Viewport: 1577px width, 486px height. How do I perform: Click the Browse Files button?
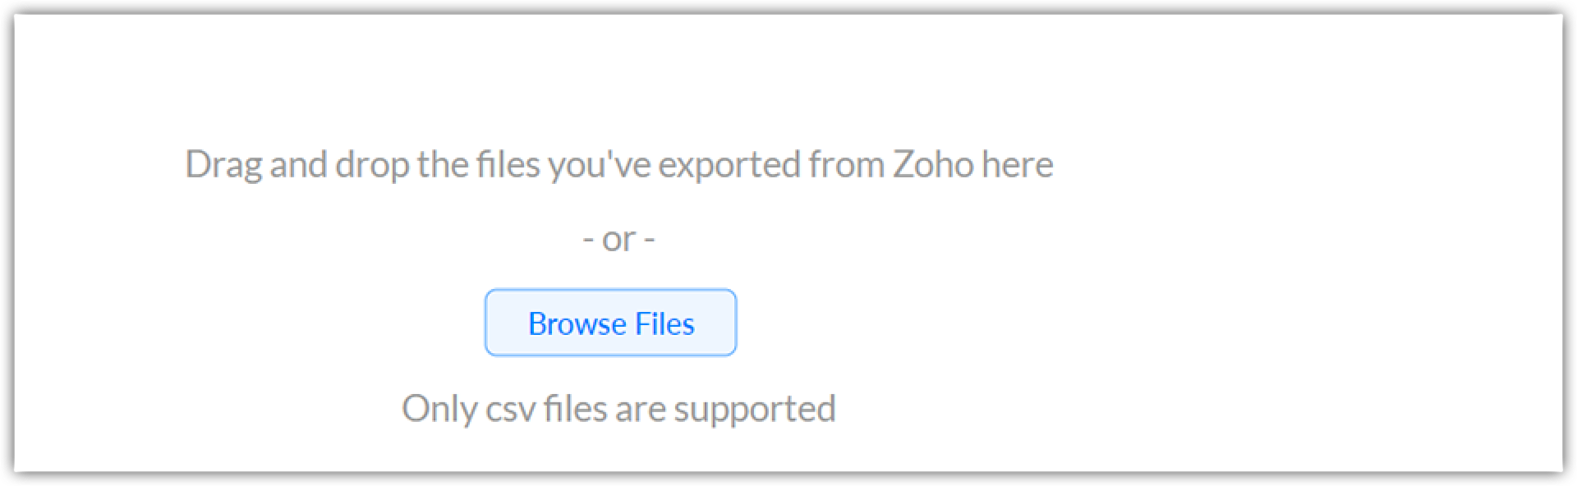pyautogui.click(x=610, y=323)
